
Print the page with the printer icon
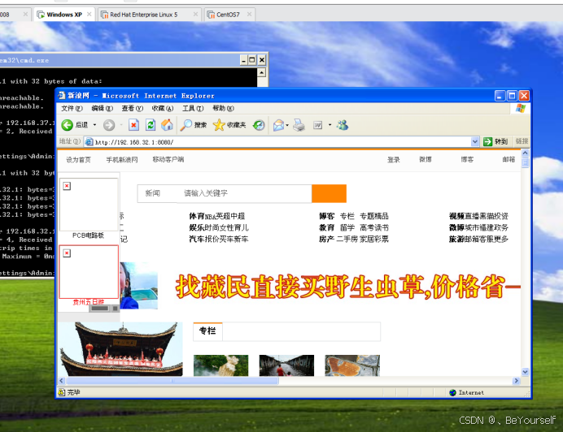[299, 125]
